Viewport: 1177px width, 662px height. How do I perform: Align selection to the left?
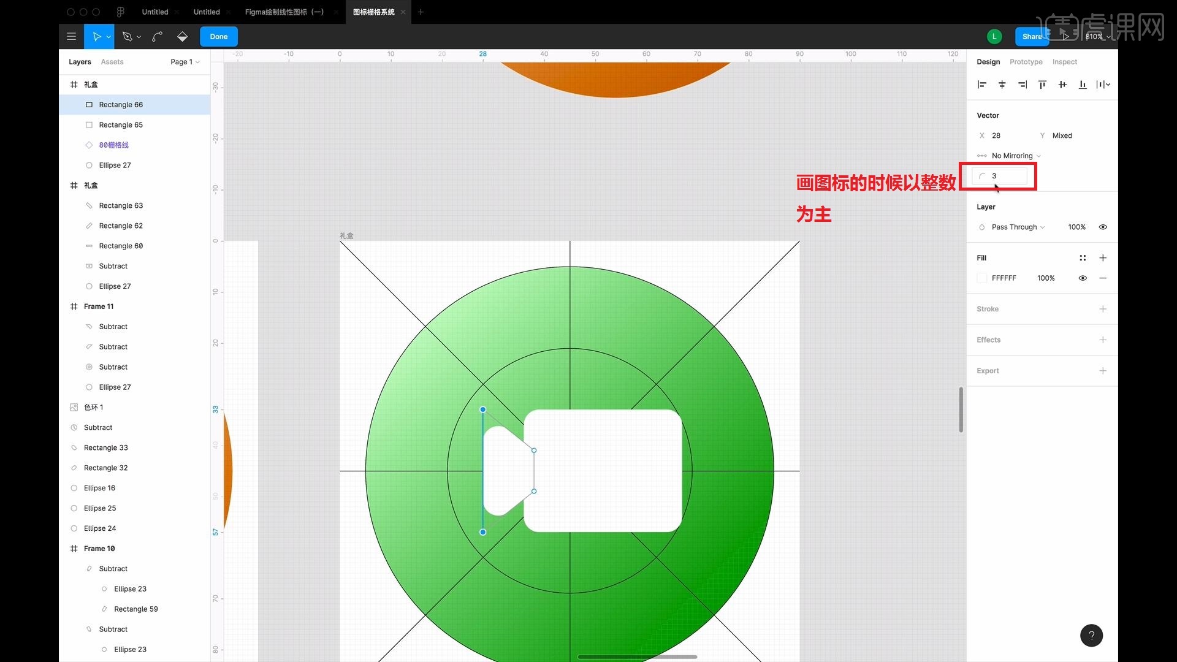[982, 85]
